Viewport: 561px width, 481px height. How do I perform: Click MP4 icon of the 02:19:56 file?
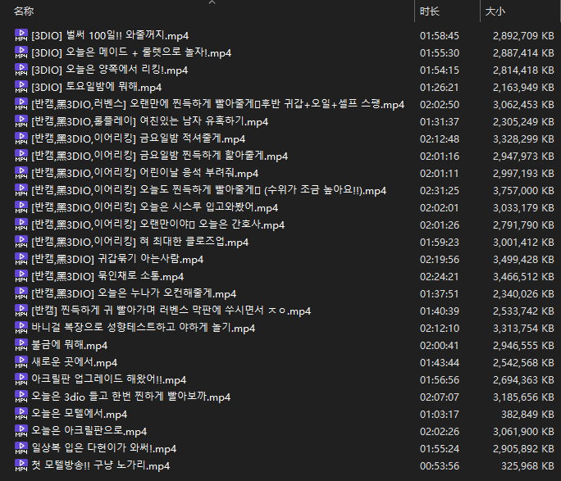click(x=21, y=259)
